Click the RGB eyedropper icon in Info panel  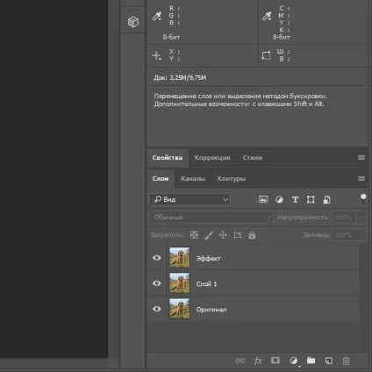tap(157, 16)
